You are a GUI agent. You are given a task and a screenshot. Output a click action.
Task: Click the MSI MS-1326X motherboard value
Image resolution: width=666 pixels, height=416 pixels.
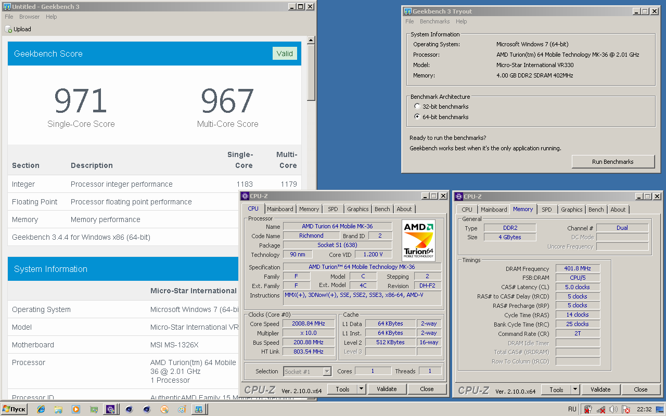tap(174, 345)
